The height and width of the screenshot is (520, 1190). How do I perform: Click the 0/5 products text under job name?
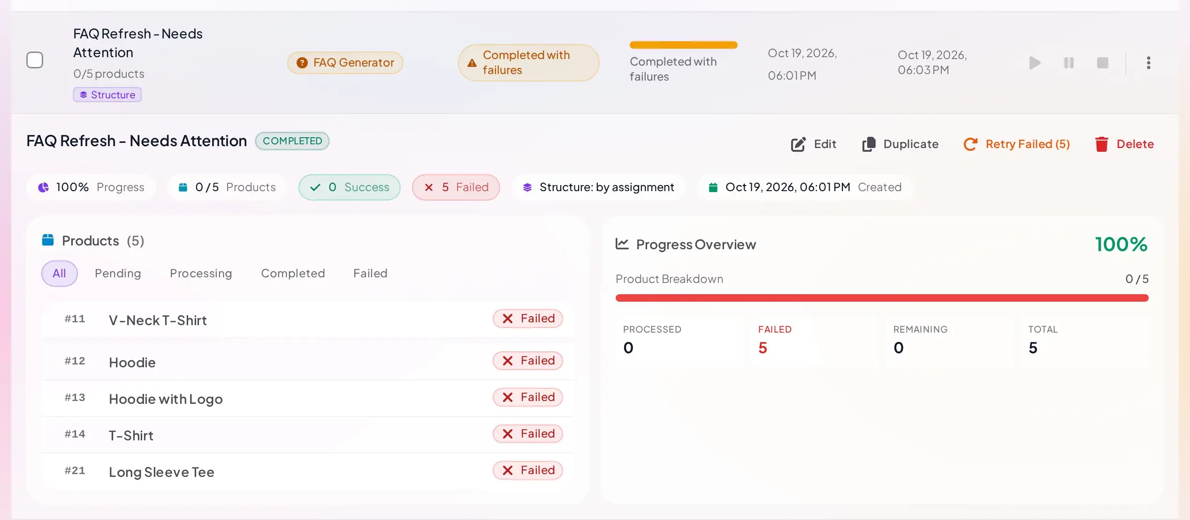pyautogui.click(x=109, y=74)
